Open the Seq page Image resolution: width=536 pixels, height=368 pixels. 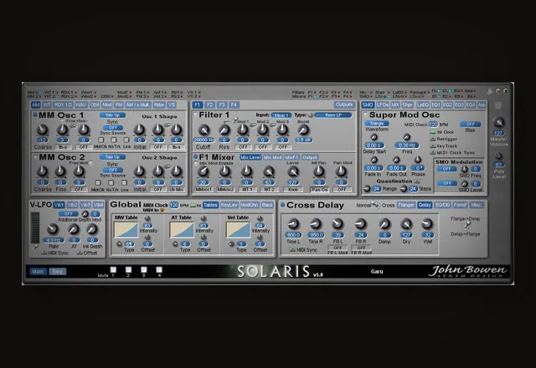tap(57, 271)
